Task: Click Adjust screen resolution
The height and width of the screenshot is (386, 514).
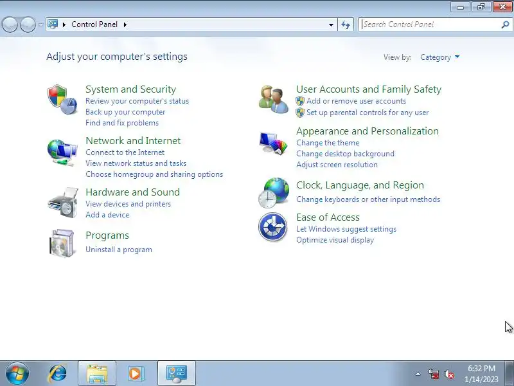Action: point(337,165)
